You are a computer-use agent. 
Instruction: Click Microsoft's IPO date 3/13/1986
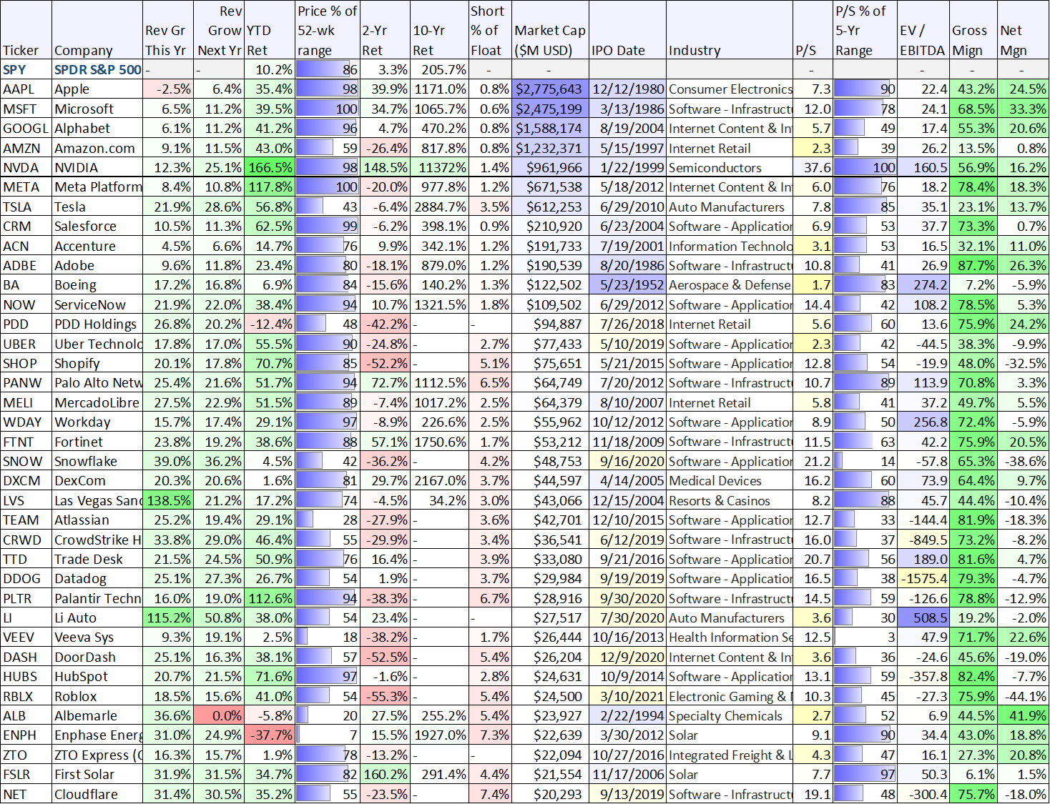pos(627,109)
